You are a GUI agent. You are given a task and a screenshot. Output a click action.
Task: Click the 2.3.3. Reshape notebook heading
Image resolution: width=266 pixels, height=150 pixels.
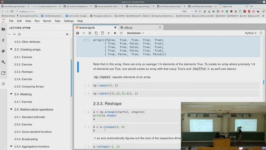click(107, 104)
